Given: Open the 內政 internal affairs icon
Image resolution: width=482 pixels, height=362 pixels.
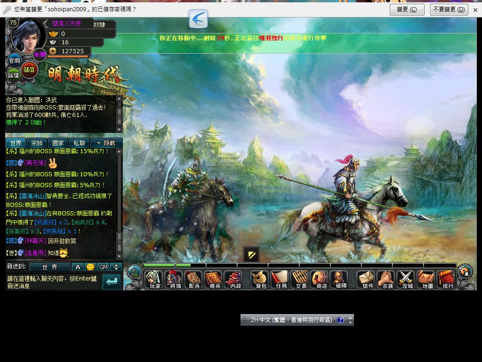Looking at the screenshot, I should tap(234, 280).
